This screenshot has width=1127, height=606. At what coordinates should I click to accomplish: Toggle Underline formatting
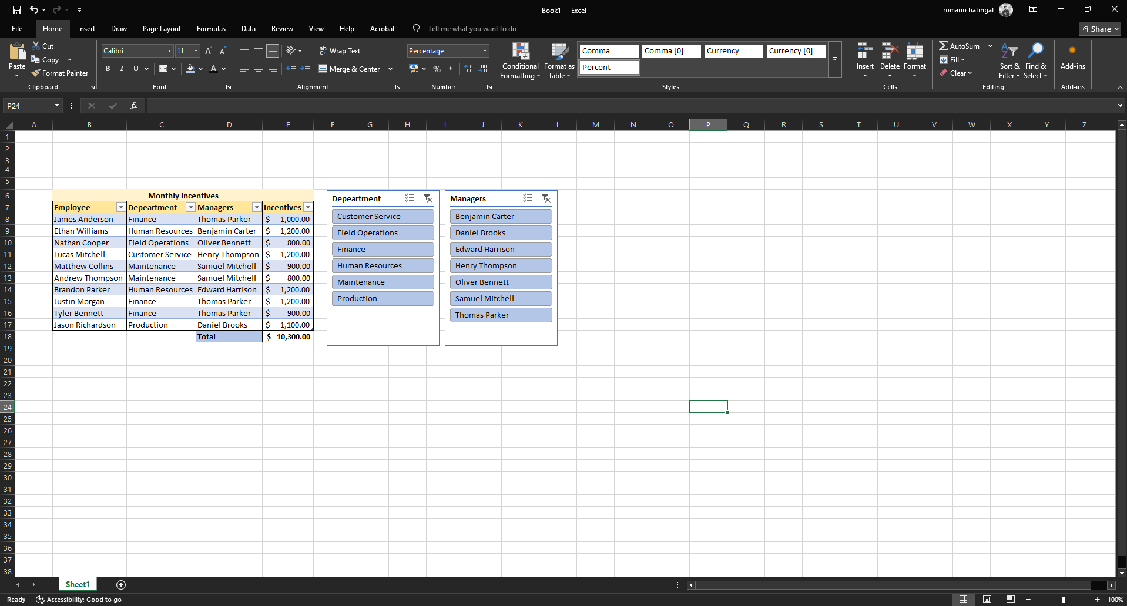(x=136, y=69)
